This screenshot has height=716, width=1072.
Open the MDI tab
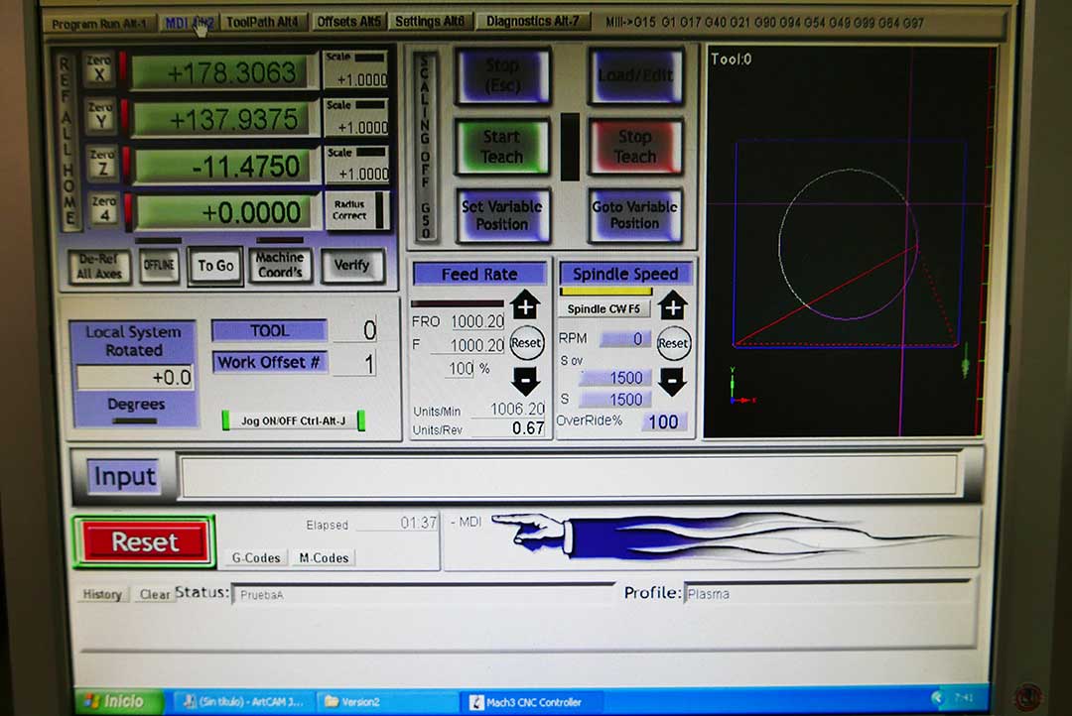pos(190,23)
